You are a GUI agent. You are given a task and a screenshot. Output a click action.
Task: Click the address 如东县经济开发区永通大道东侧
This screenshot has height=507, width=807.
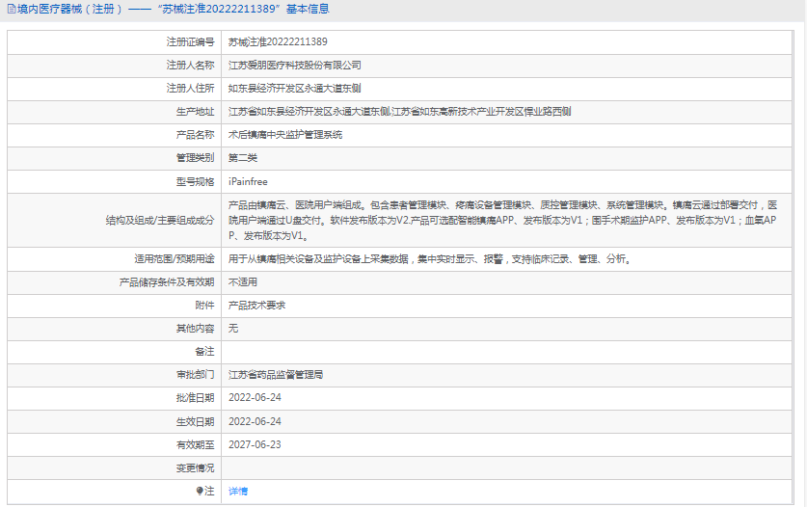(295, 89)
